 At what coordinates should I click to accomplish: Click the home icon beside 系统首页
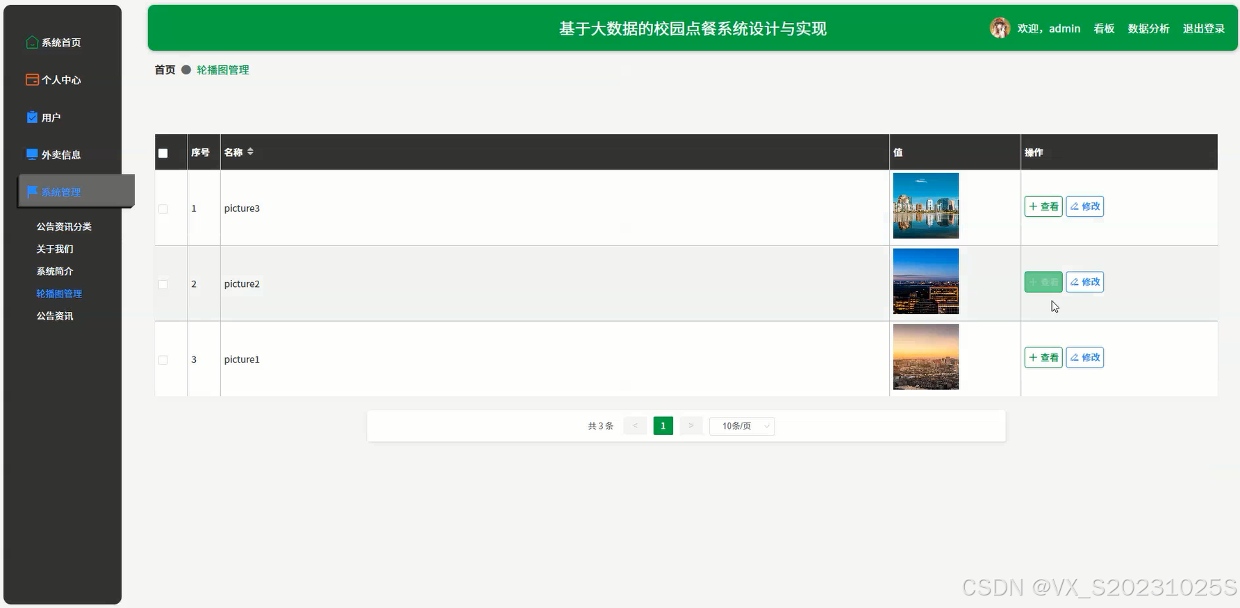[x=32, y=42]
